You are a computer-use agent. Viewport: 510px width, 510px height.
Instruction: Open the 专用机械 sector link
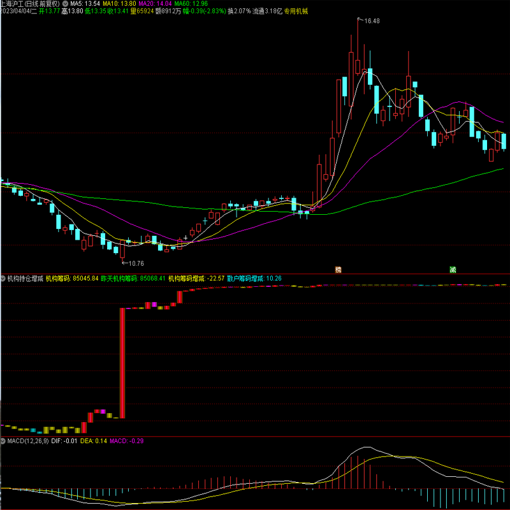[296, 11]
